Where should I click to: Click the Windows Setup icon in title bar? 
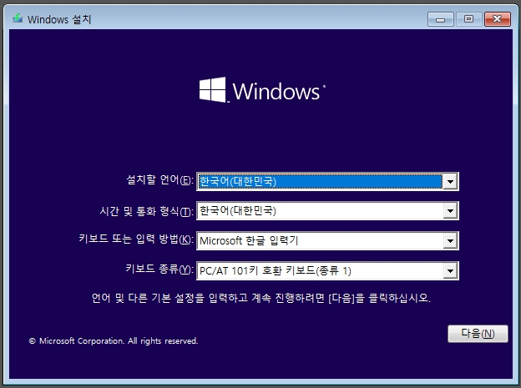[x=18, y=18]
